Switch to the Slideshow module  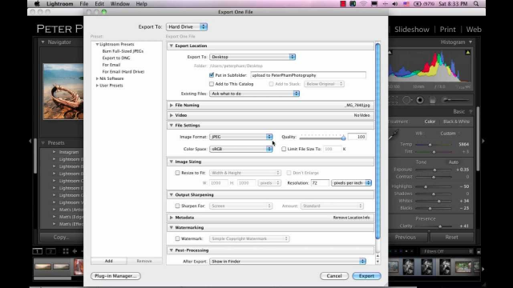pyautogui.click(x=411, y=30)
